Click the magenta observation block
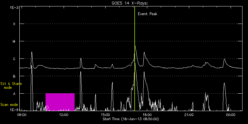 point(60,102)
